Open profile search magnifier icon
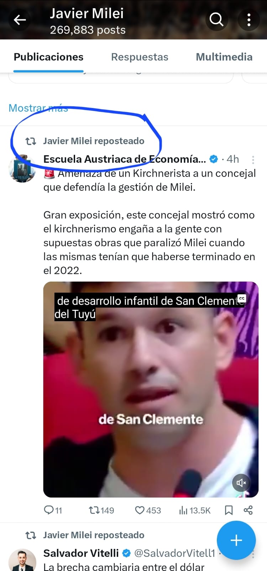 tap(216, 20)
